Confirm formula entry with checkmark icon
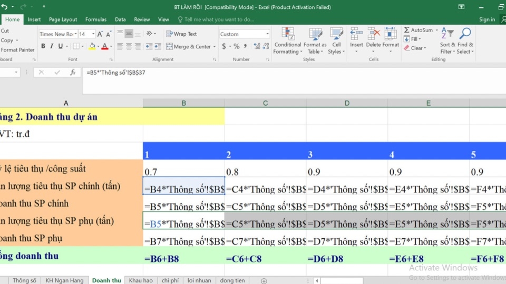Image resolution: width=506 pixels, height=284 pixels. [x=57, y=73]
